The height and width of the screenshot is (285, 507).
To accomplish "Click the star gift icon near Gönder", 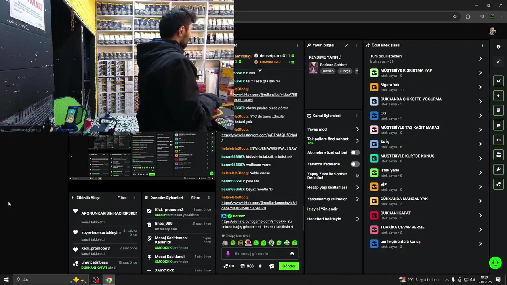I will (272, 266).
